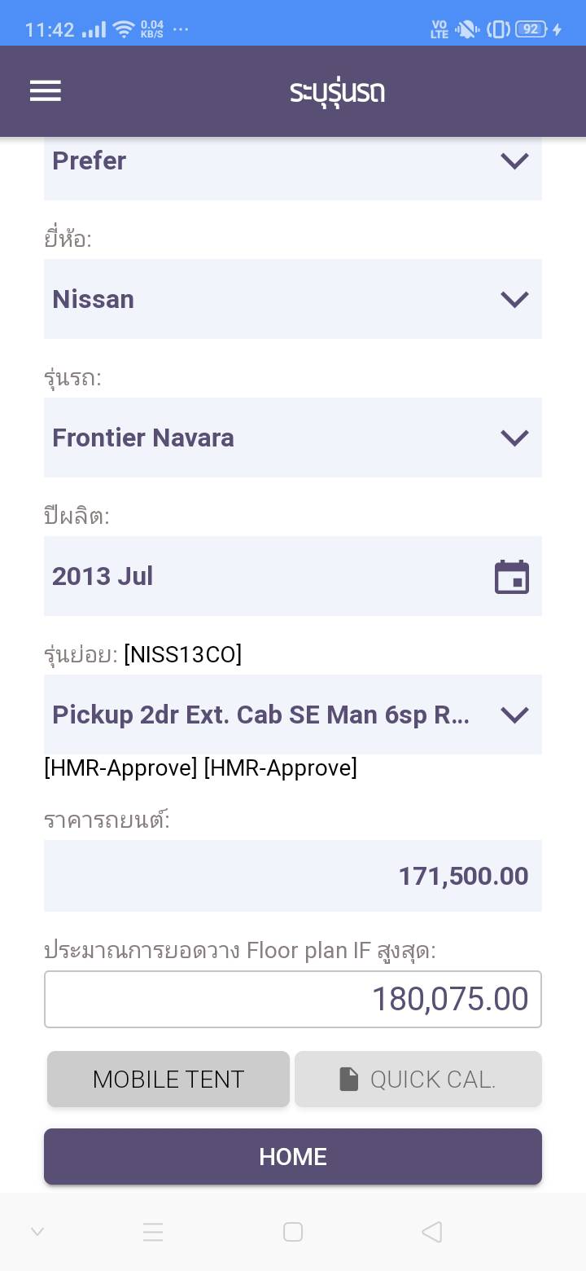
Task: Tap the 2013 Jul production date field
Action: coord(260,576)
